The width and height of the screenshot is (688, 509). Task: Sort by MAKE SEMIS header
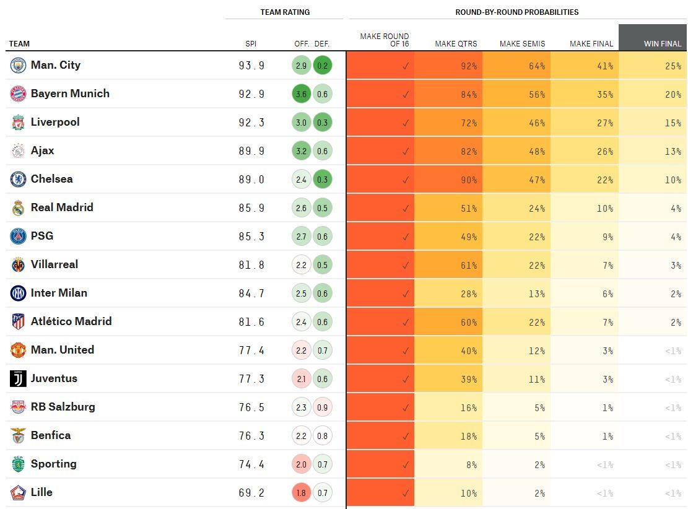(x=522, y=44)
